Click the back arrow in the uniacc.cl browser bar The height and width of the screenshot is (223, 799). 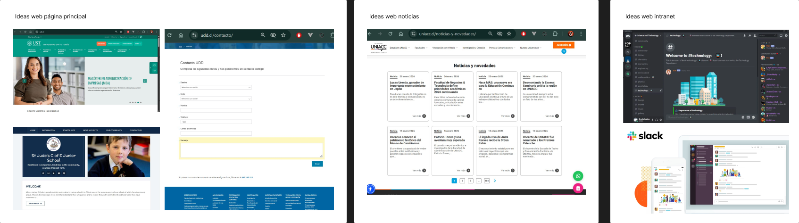coord(370,34)
